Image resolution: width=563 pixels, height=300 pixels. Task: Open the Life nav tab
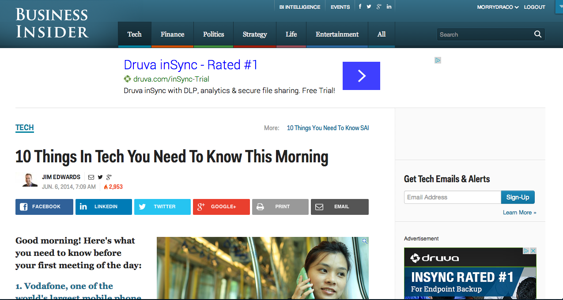pyautogui.click(x=291, y=34)
